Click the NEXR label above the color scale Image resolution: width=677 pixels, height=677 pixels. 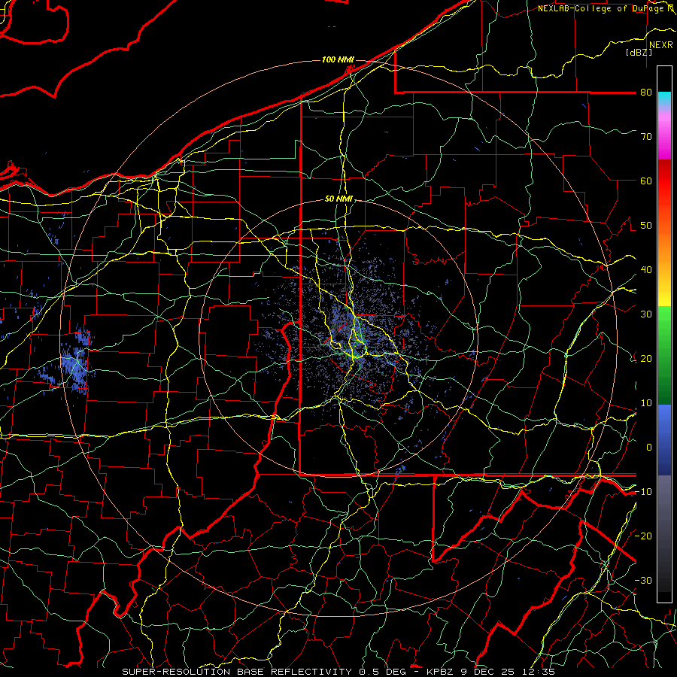[660, 45]
